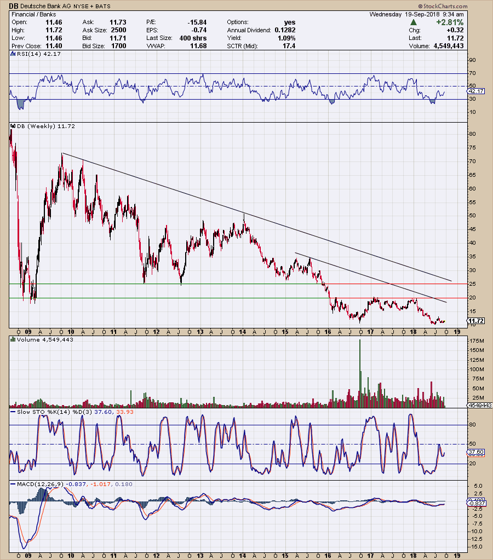Click the DB Weekly candlestick legend icon
This screenshot has height=560, width=493.
pos(13,126)
